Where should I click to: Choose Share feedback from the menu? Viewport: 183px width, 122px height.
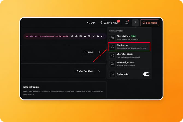[x=129, y=55]
